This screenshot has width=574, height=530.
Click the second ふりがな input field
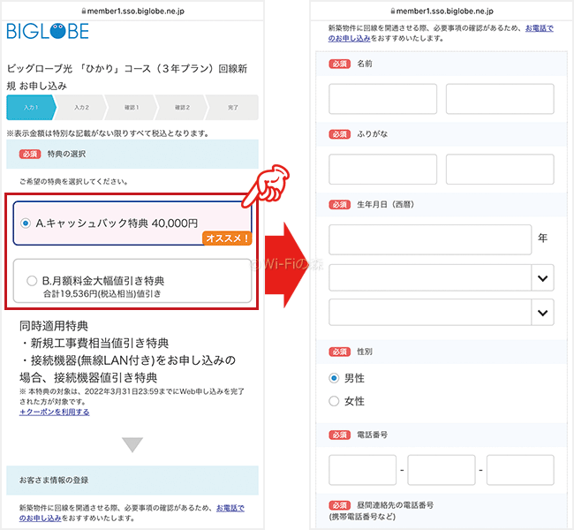[500, 170]
